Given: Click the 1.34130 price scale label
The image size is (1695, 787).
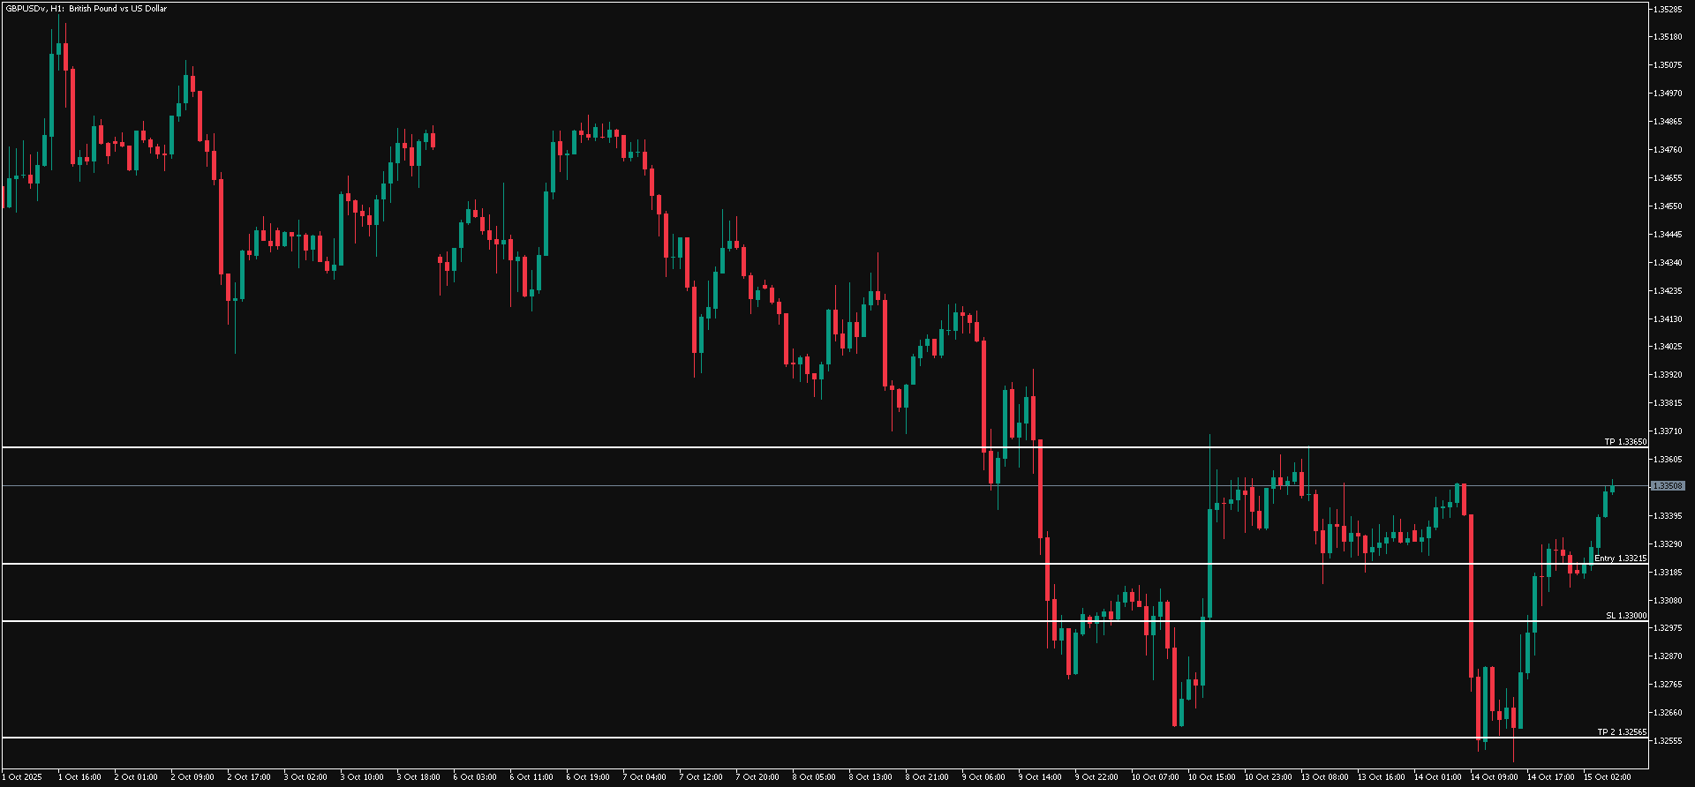Looking at the screenshot, I should 1668,319.
